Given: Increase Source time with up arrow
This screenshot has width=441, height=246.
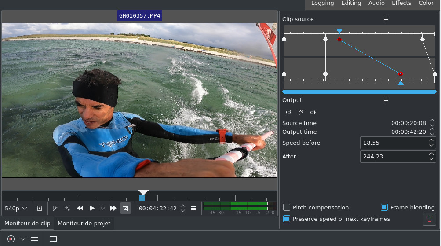Looking at the screenshot, I should coord(432,121).
